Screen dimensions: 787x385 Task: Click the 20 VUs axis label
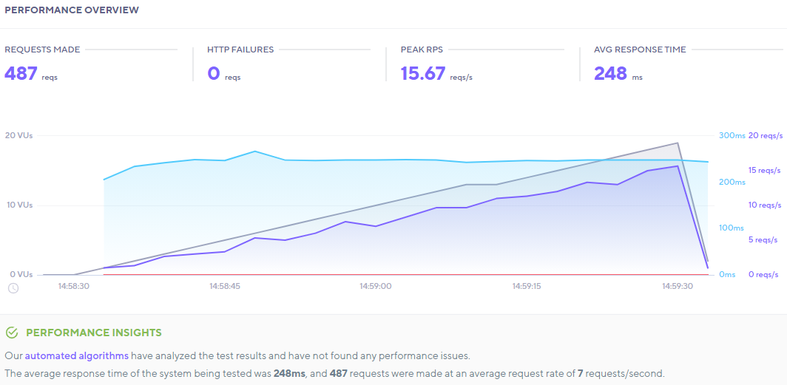[18, 135]
